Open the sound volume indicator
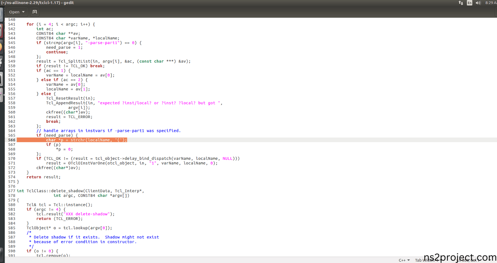The image size is (497, 263). pyautogui.click(x=478, y=3)
